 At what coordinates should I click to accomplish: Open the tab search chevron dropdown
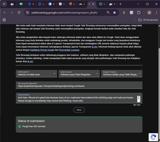4,4
